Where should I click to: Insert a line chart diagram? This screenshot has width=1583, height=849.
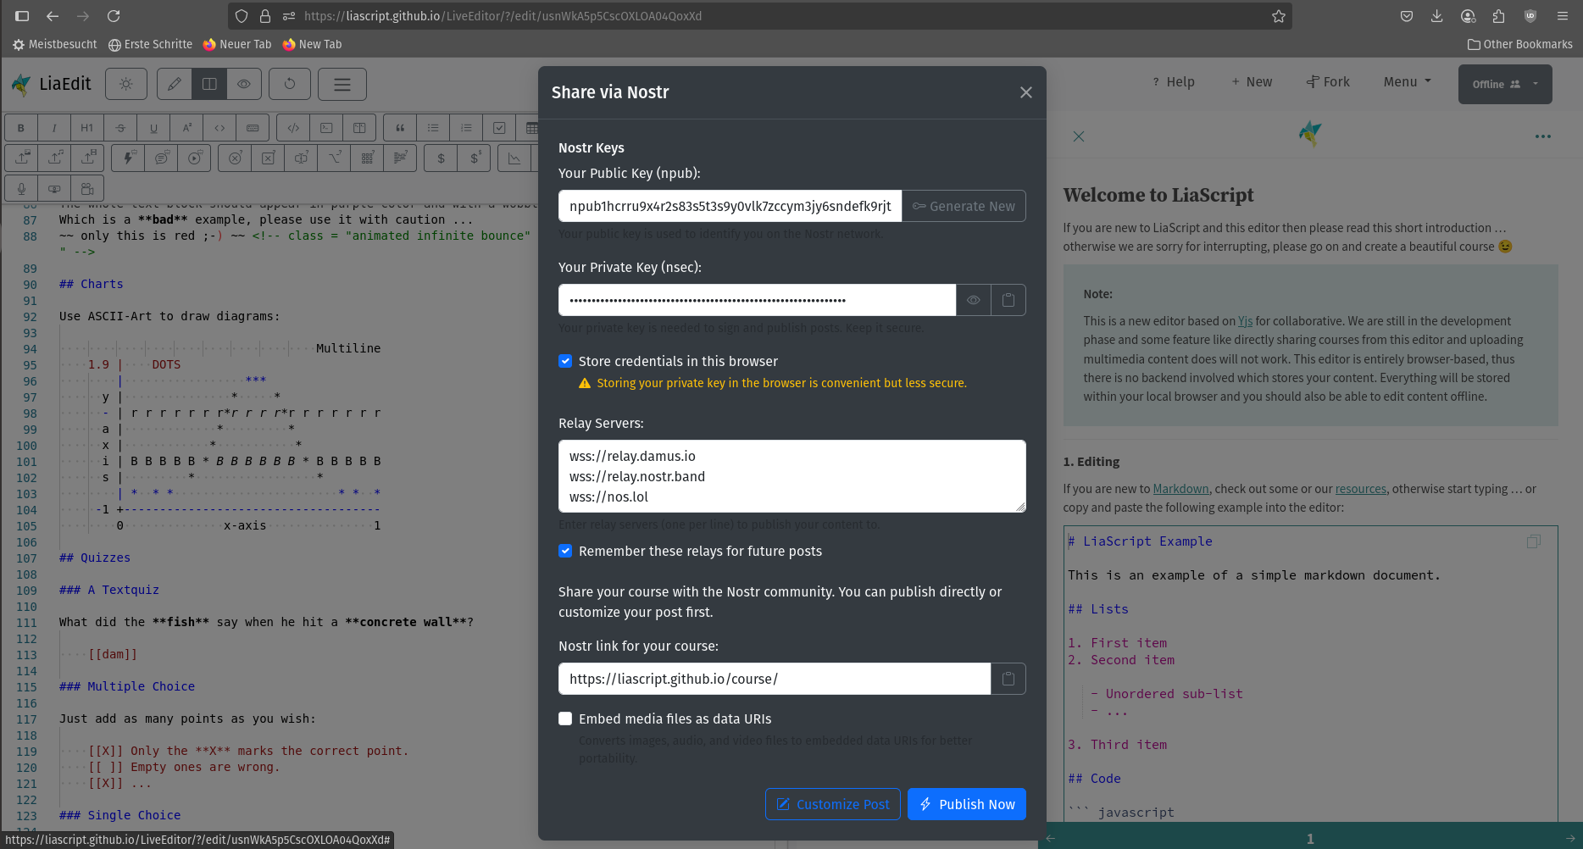coord(514,158)
